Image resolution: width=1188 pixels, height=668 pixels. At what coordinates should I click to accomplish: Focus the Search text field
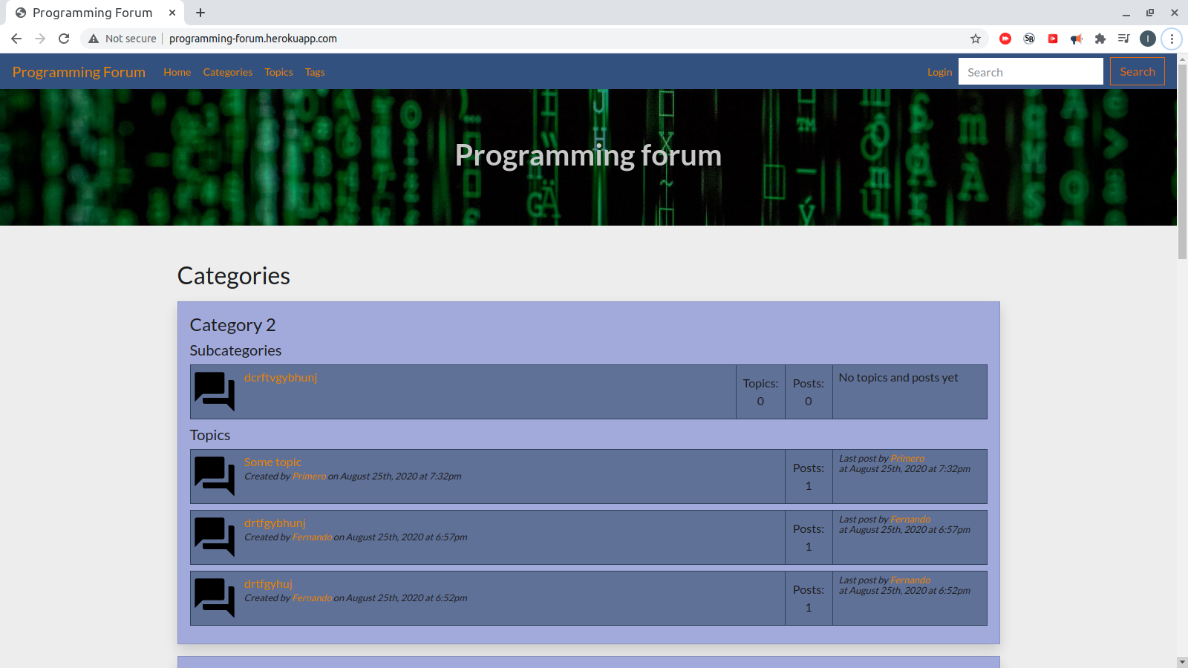(1030, 72)
